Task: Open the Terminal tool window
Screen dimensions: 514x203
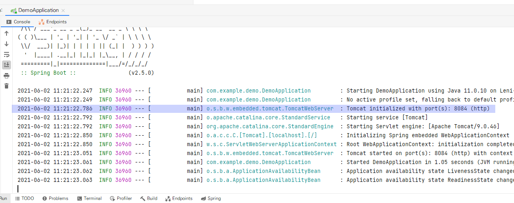Action: click(89, 199)
